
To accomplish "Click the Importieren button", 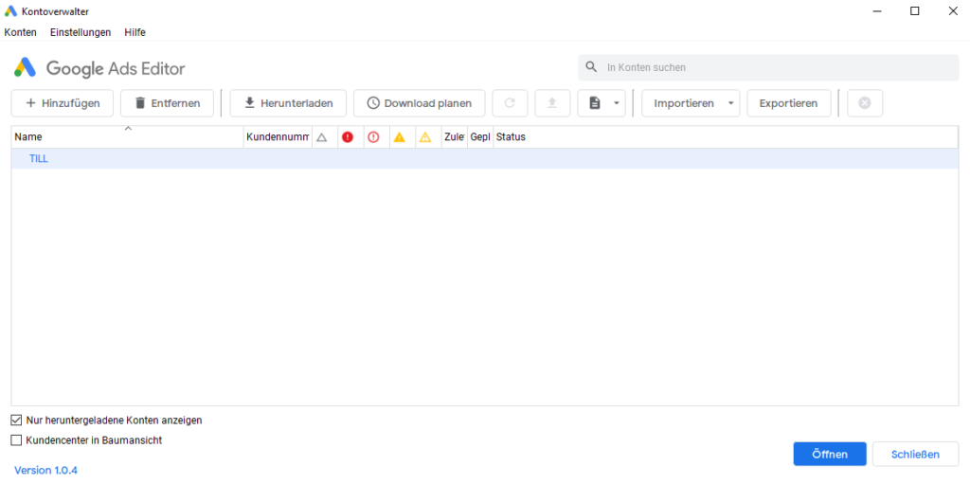I will coord(684,103).
